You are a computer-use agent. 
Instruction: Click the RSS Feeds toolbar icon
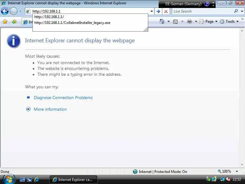(175, 21)
